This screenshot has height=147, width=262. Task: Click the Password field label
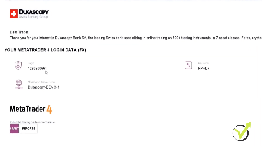click(x=204, y=63)
